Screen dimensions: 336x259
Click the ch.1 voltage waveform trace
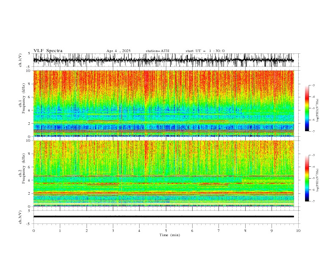[x=163, y=60]
